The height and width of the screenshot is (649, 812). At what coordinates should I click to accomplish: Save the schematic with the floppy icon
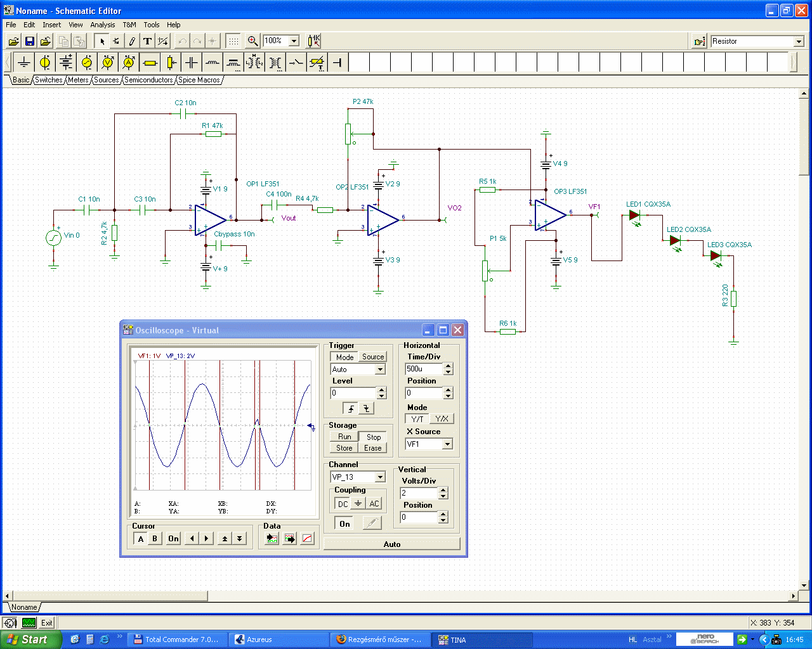coord(29,41)
